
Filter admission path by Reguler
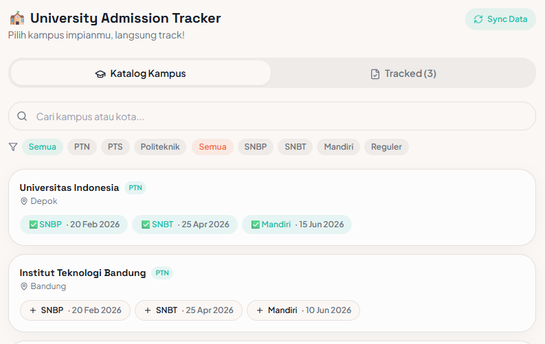pos(386,147)
